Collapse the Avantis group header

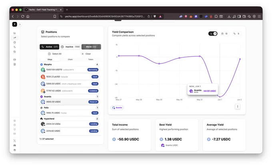[x=69, y=97]
